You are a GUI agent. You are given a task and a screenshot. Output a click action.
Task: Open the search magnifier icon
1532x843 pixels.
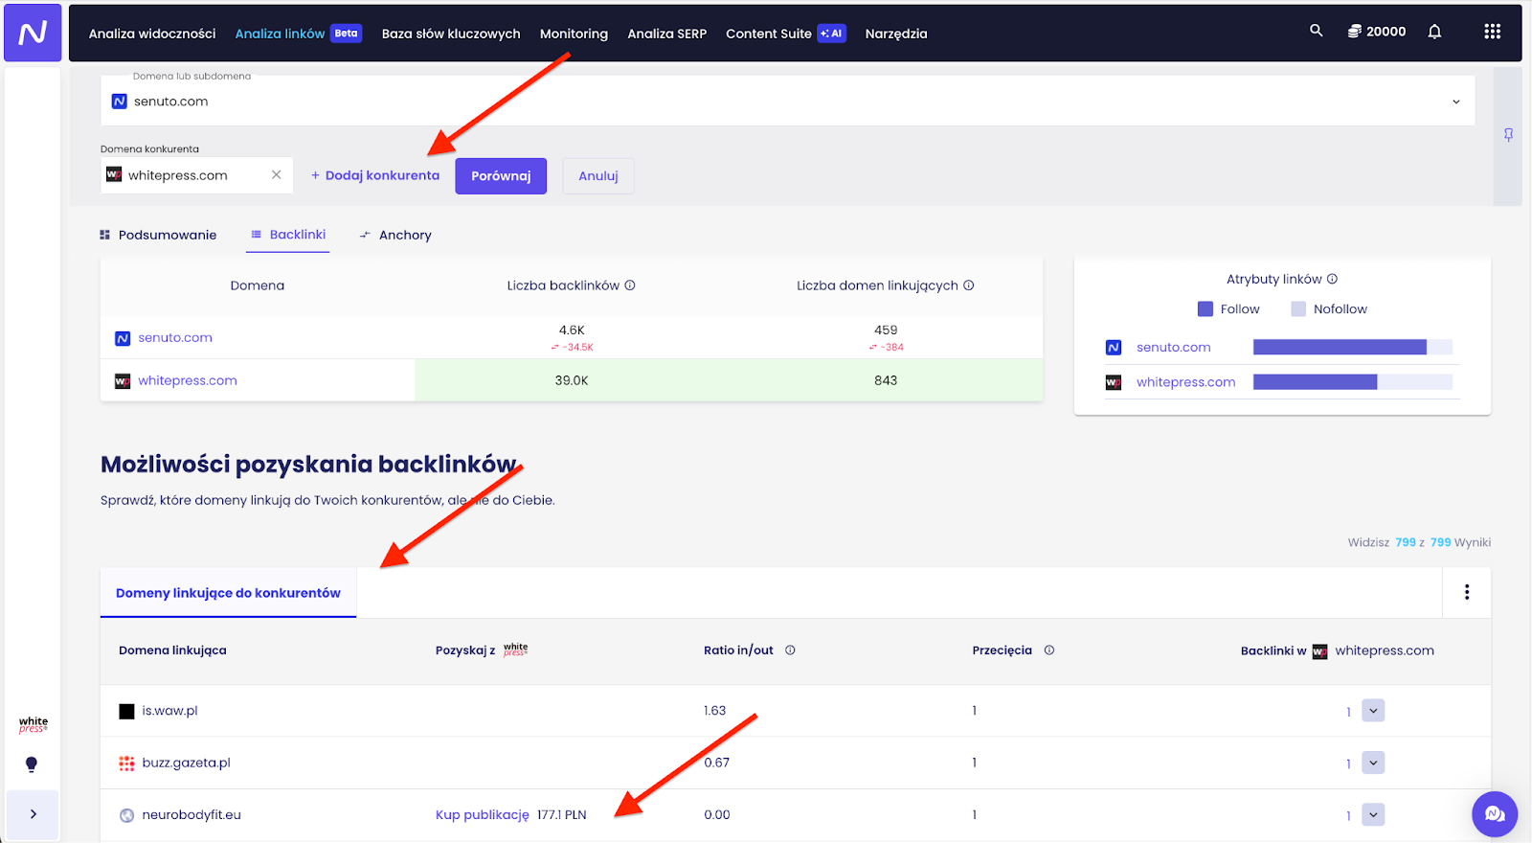coord(1317,31)
